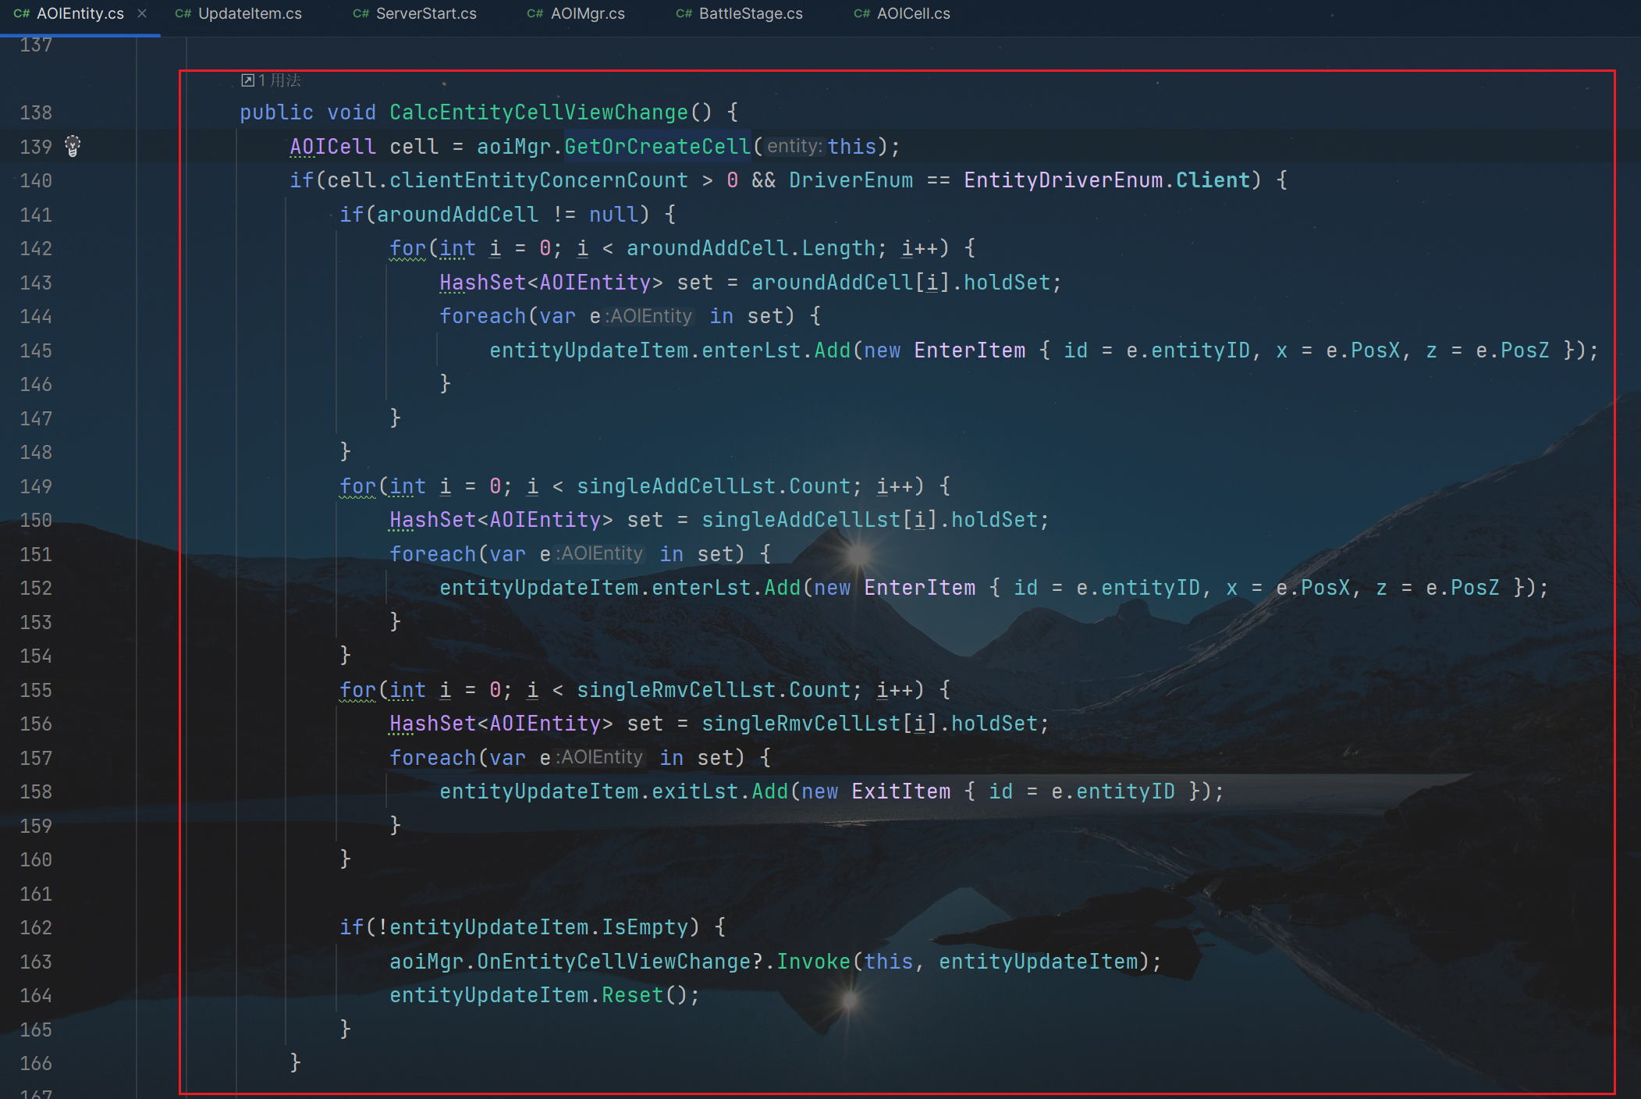This screenshot has height=1099, width=1641.
Task: Click the C# icon beside AOICell.cs
Action: [861, 14]
